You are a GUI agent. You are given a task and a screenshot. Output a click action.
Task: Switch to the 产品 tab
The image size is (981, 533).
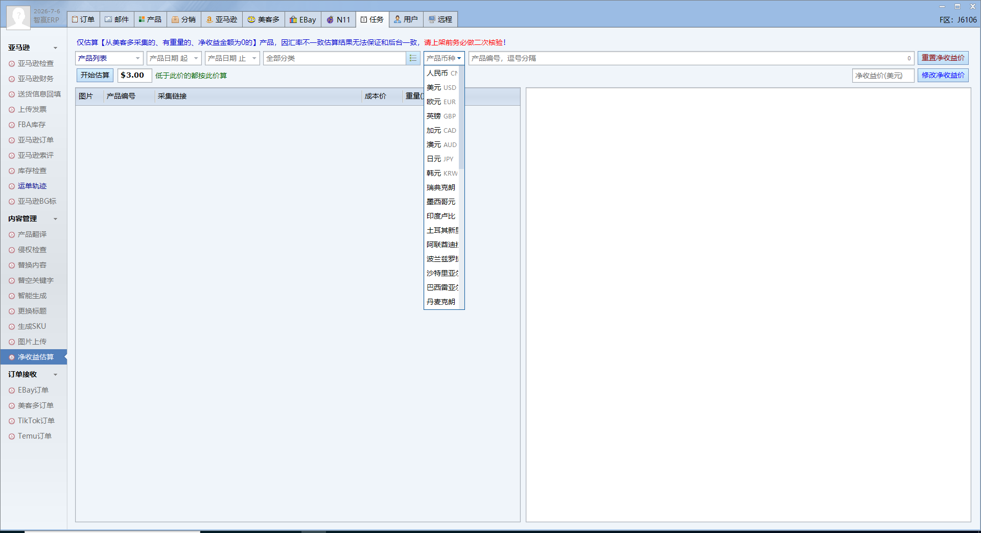click(x=150, y=19)
